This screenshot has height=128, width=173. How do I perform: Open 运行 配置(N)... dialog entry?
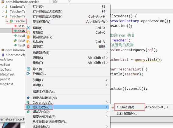pyautogui.click(x=127, y=114)
